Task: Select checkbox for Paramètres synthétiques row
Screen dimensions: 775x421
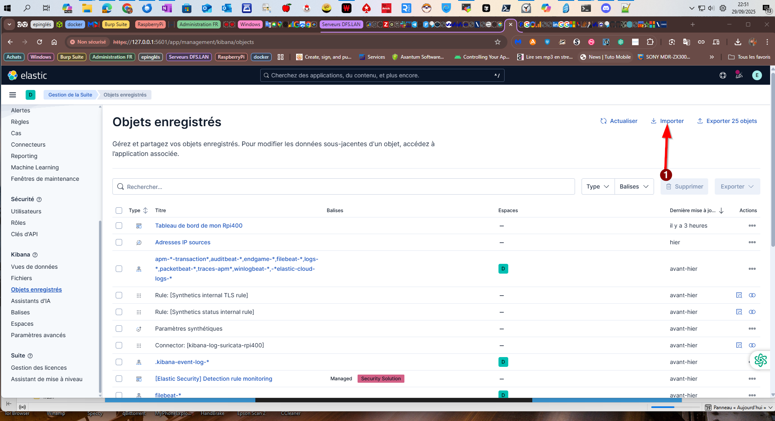Action: (x=119, y=329)
